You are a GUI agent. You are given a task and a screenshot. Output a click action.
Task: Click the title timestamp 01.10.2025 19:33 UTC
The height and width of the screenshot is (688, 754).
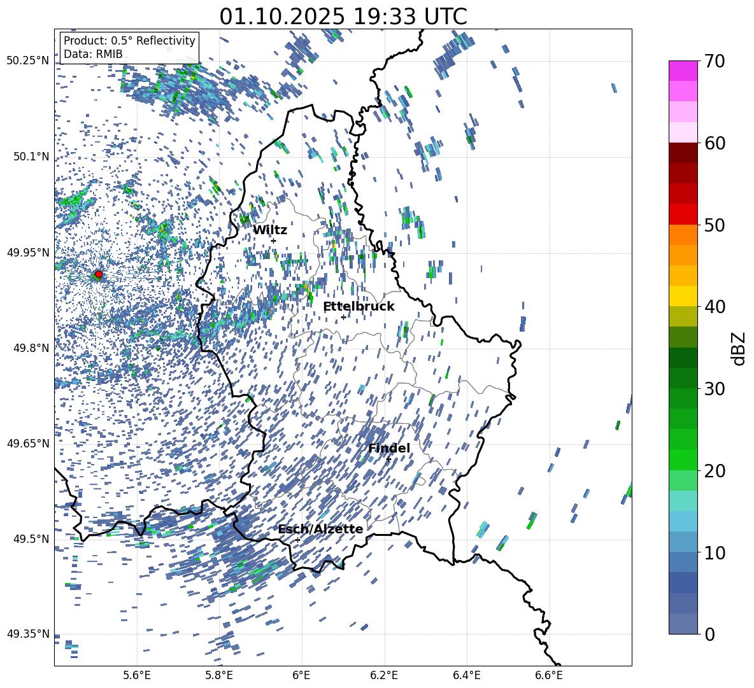point(343,17)
